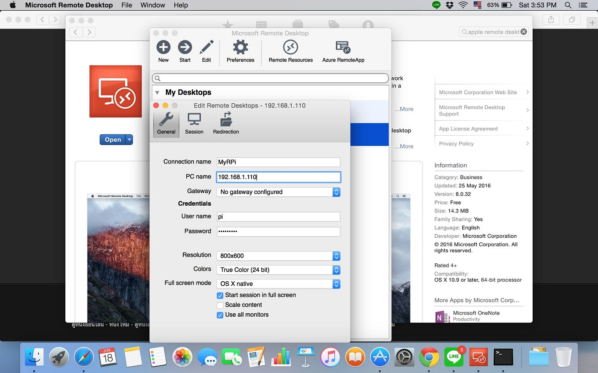Enable the Scale content checkbox
Viewport: 598px width, 373px height.
tap(220, 305)
